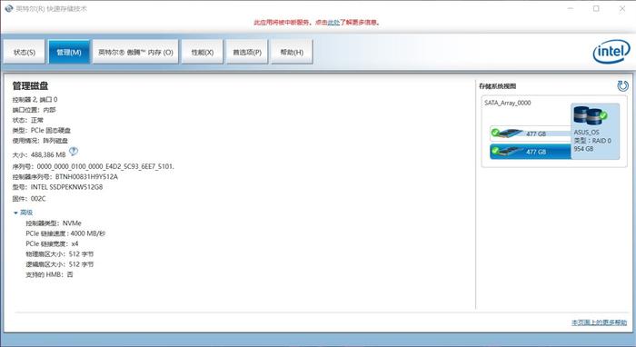Collapse the 高级 section

(x=23, y=213)
